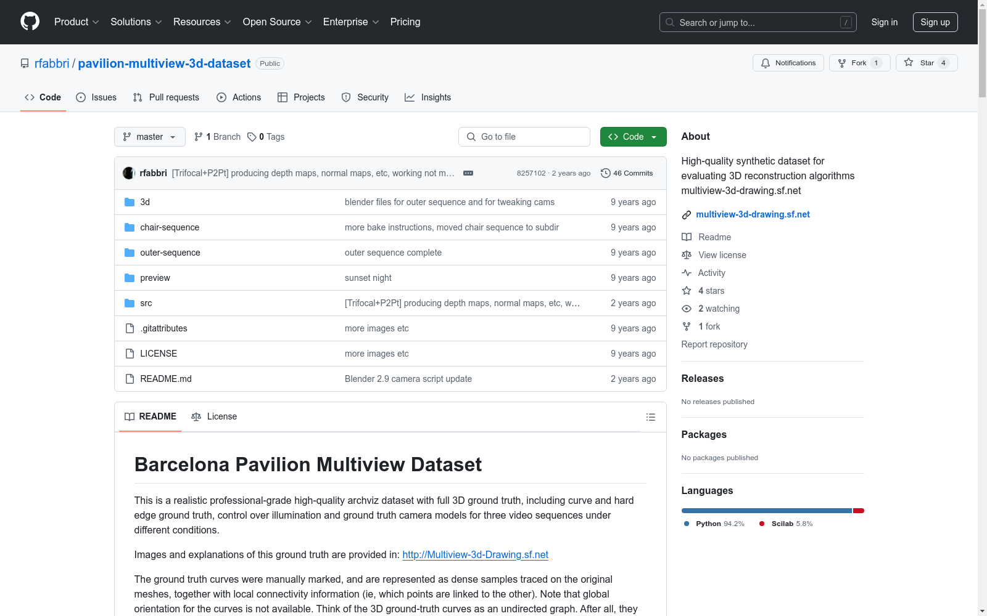Screen dimensions: 987x616
Task: Click the README.md file icon
Action: click(x=130, y=379)
